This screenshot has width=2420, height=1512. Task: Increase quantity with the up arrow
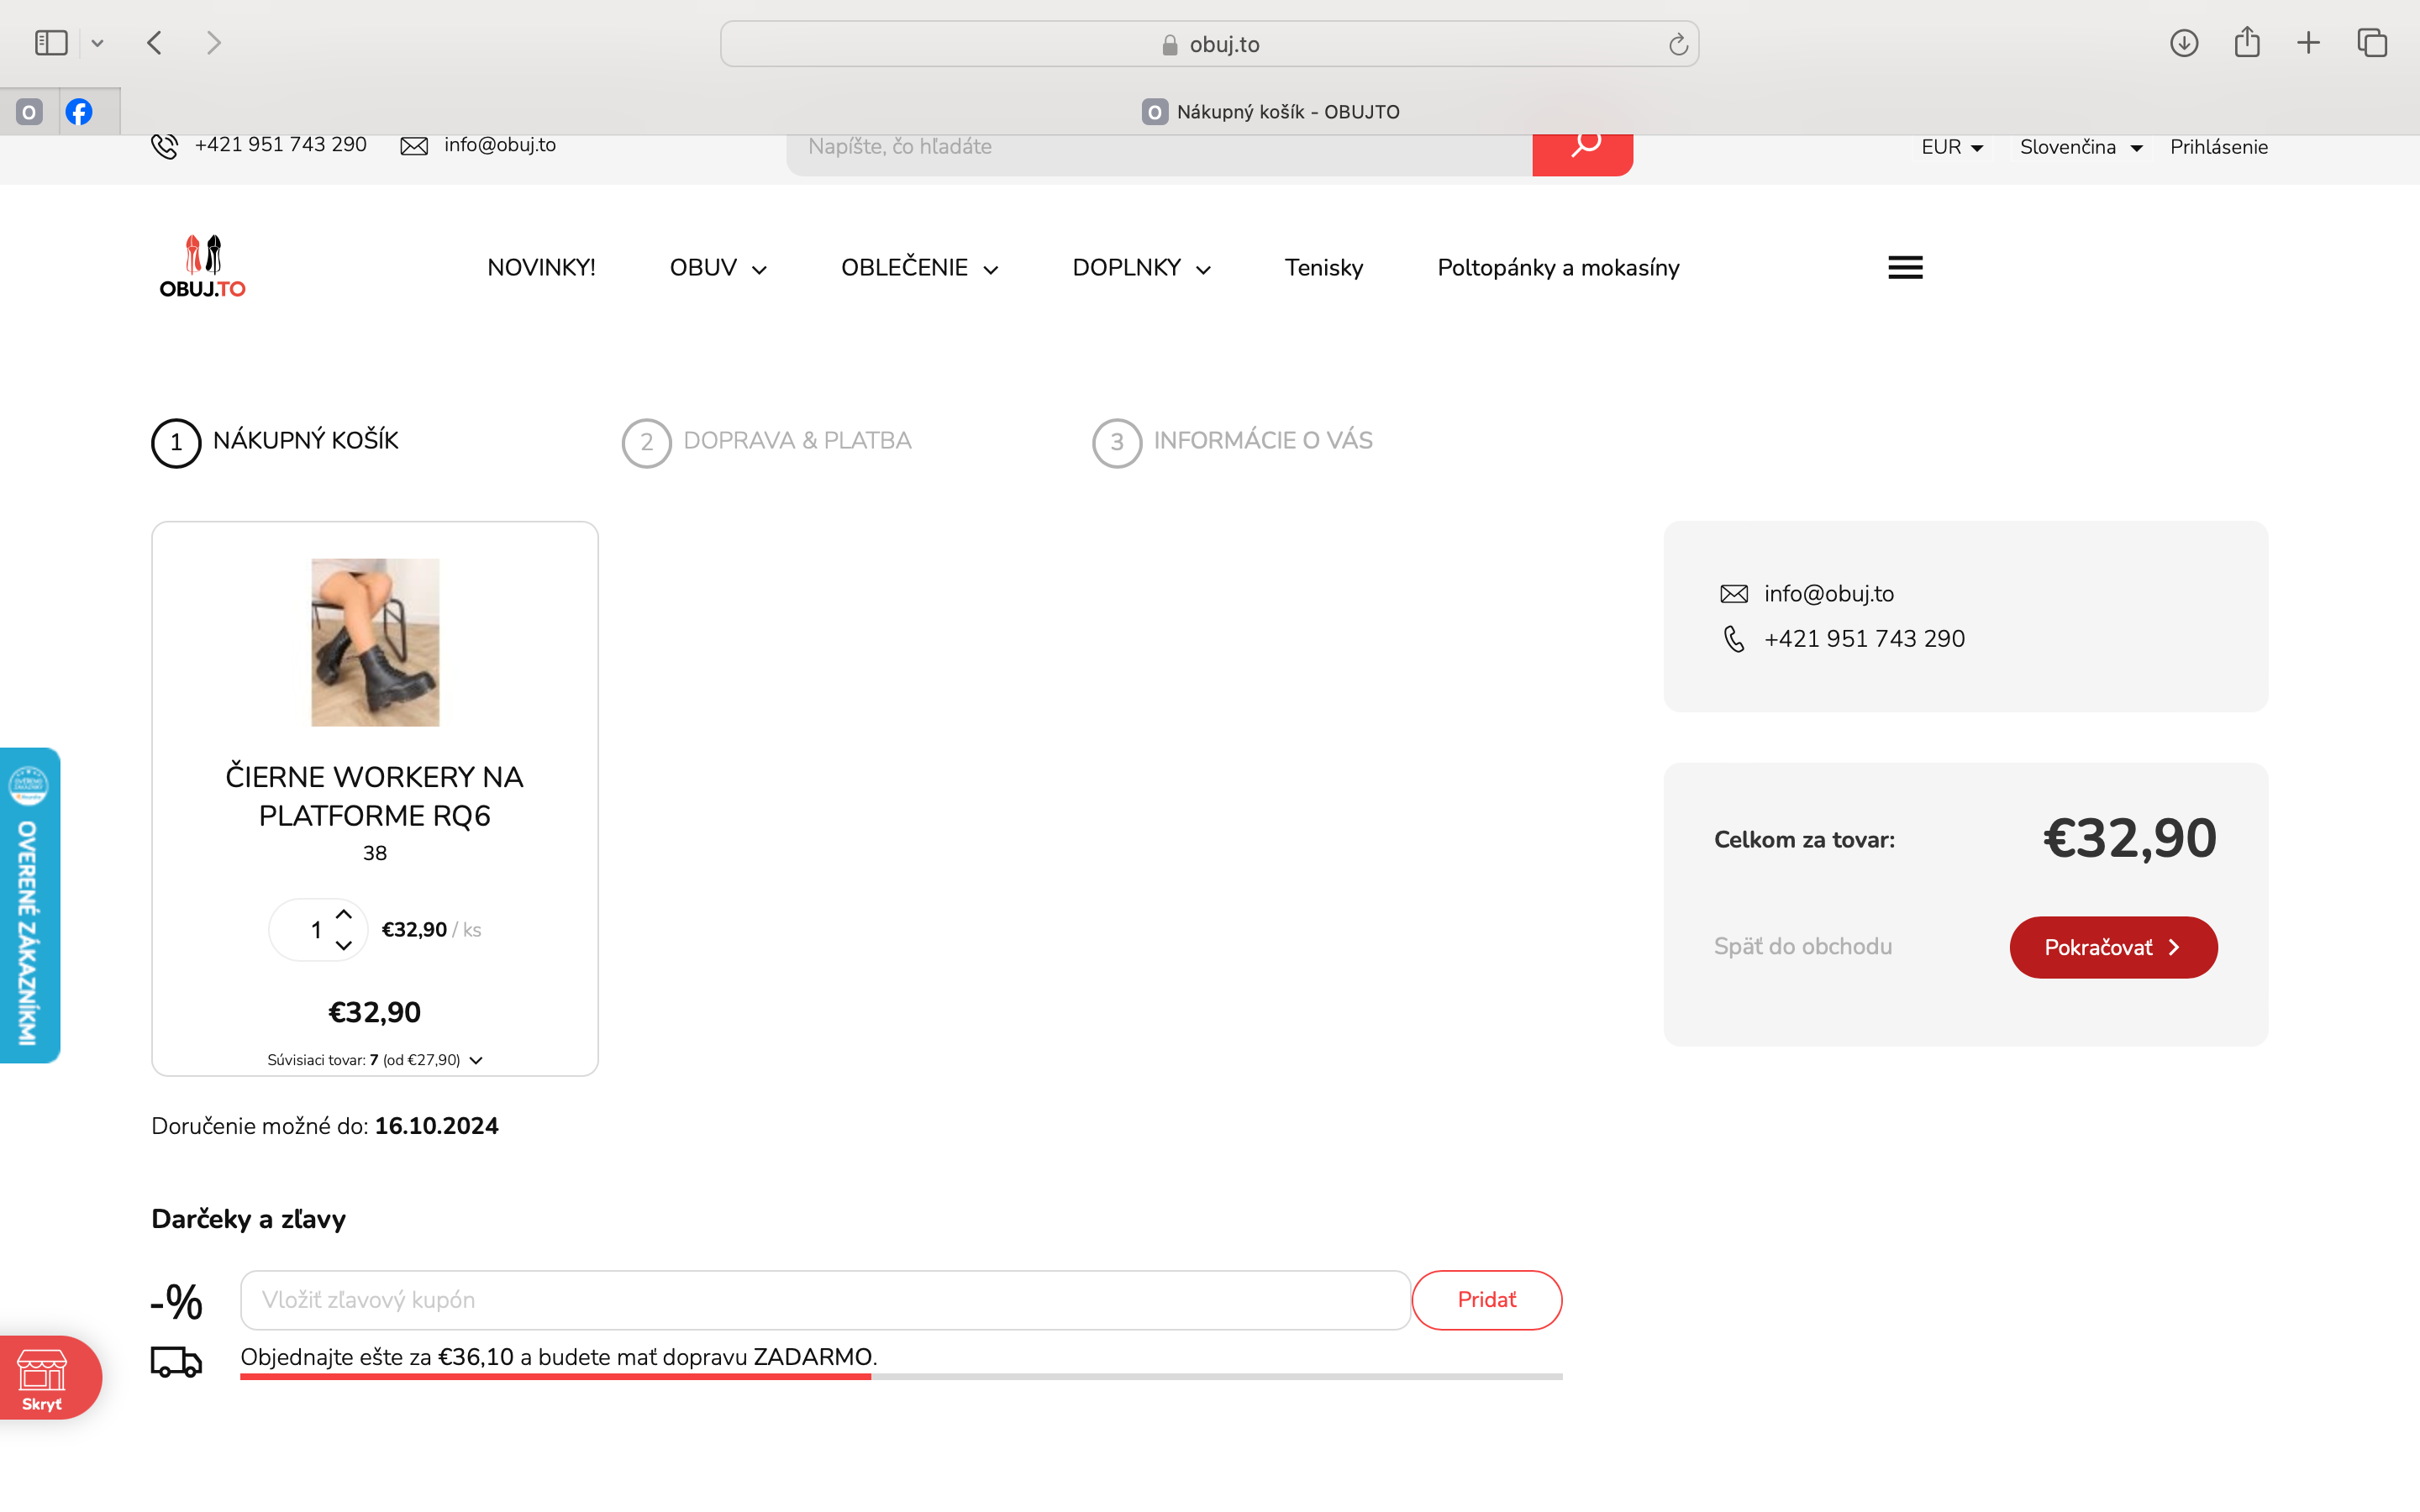point(343,914)
